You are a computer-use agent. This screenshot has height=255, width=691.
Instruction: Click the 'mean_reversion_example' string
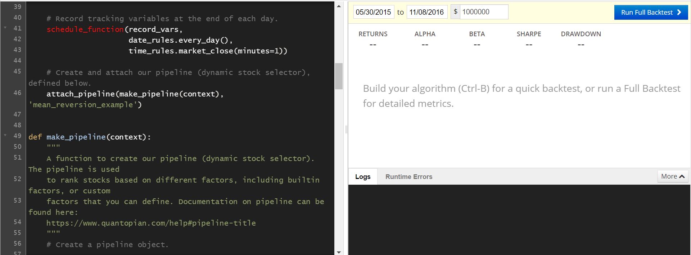click(x=83, y=105)
